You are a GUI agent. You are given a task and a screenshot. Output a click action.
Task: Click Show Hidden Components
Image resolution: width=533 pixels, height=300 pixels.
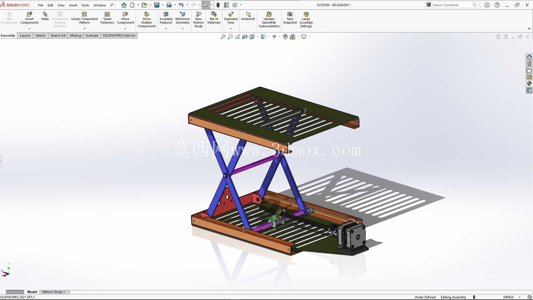point(147,20)
